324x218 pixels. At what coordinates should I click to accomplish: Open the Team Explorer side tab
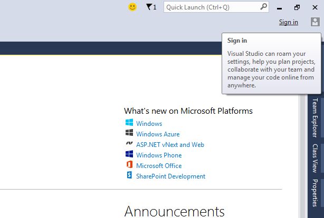(x=315, y=117)
